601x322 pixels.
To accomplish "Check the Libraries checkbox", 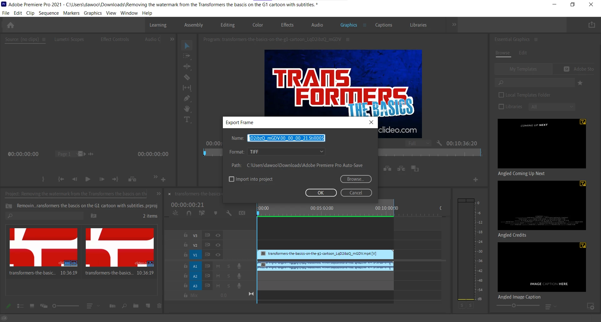I will 501,107.
